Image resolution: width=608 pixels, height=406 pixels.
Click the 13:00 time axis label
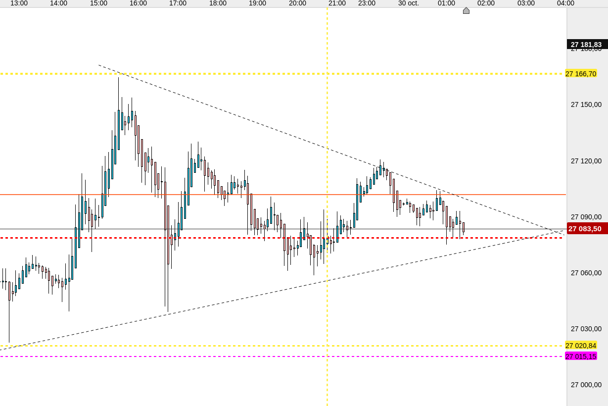point(19,3)
